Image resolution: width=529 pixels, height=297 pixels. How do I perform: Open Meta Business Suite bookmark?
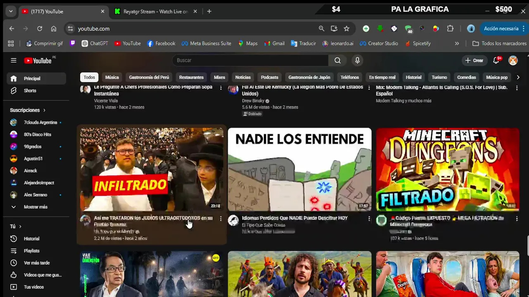(206, 43)
